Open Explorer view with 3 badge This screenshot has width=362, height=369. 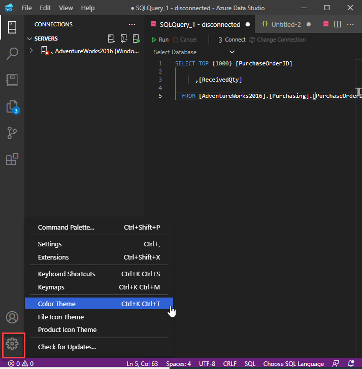[12, 106]
